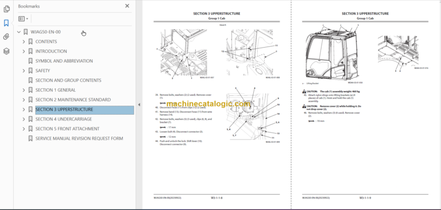Expand SECTION 5 FRONT ATTACHMENT bookmark
Viewport: 441px width, 210px height.
point(24,129)
